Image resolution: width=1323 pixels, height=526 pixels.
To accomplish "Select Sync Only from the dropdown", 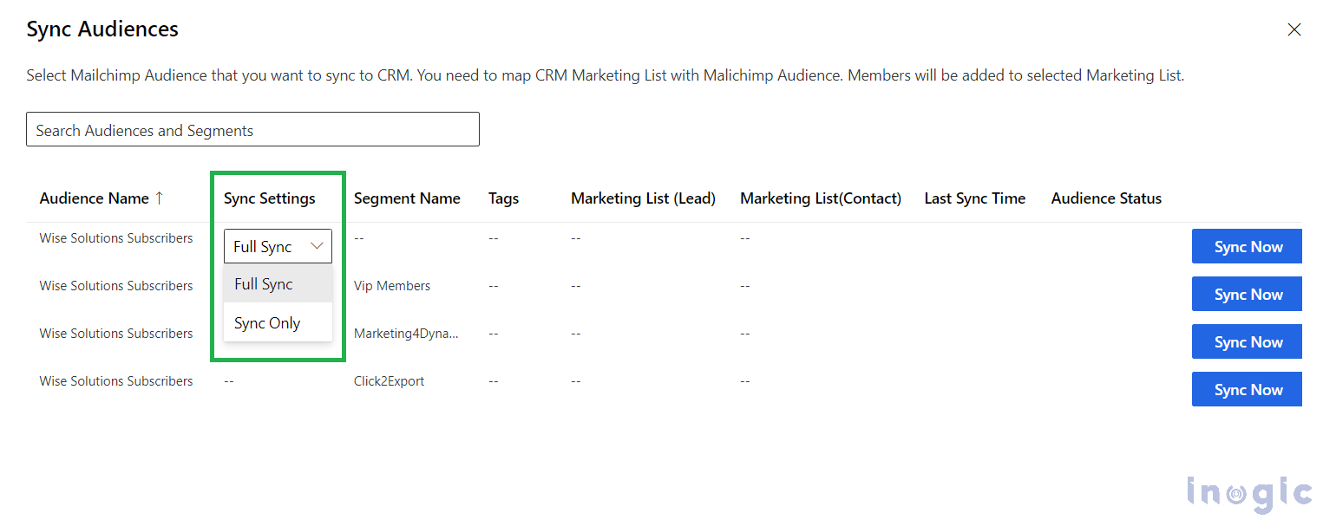I will (x=267, y=322).
